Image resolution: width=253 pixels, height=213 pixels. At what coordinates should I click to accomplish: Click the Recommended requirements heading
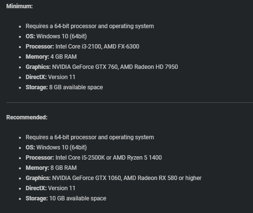pos(27,117)
